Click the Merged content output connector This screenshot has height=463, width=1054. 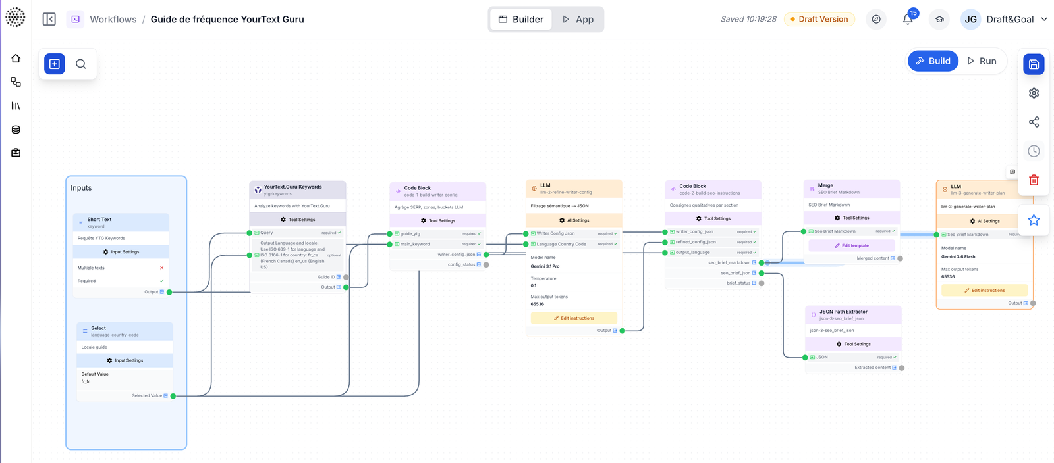coord(900,258)
